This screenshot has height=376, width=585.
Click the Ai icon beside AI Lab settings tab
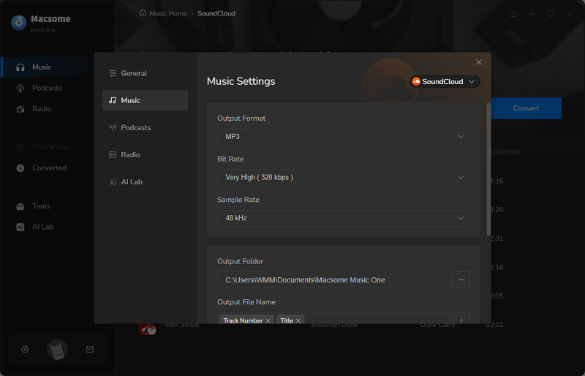(x=113, y=182)
